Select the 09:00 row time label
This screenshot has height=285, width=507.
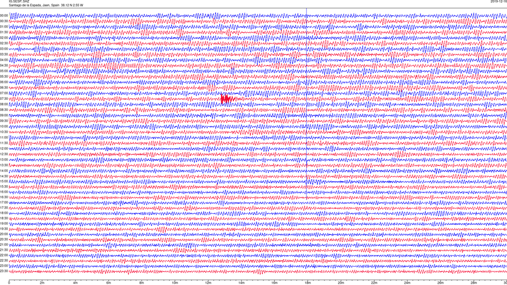point(4,116)
